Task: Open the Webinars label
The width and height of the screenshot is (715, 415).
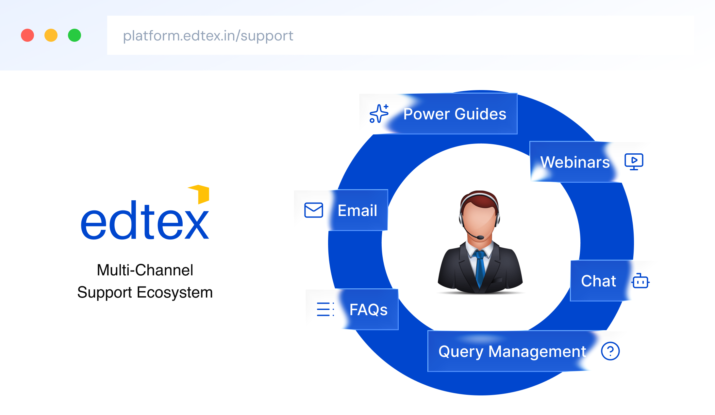Action: click(x=575, y=162)
